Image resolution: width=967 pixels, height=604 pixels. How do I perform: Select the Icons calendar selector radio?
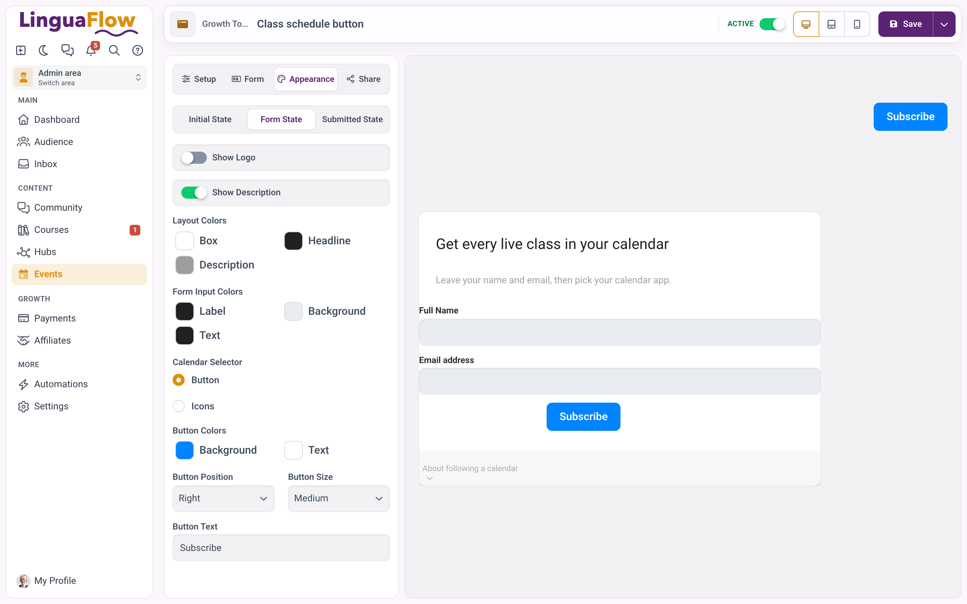tap(179, 406)
